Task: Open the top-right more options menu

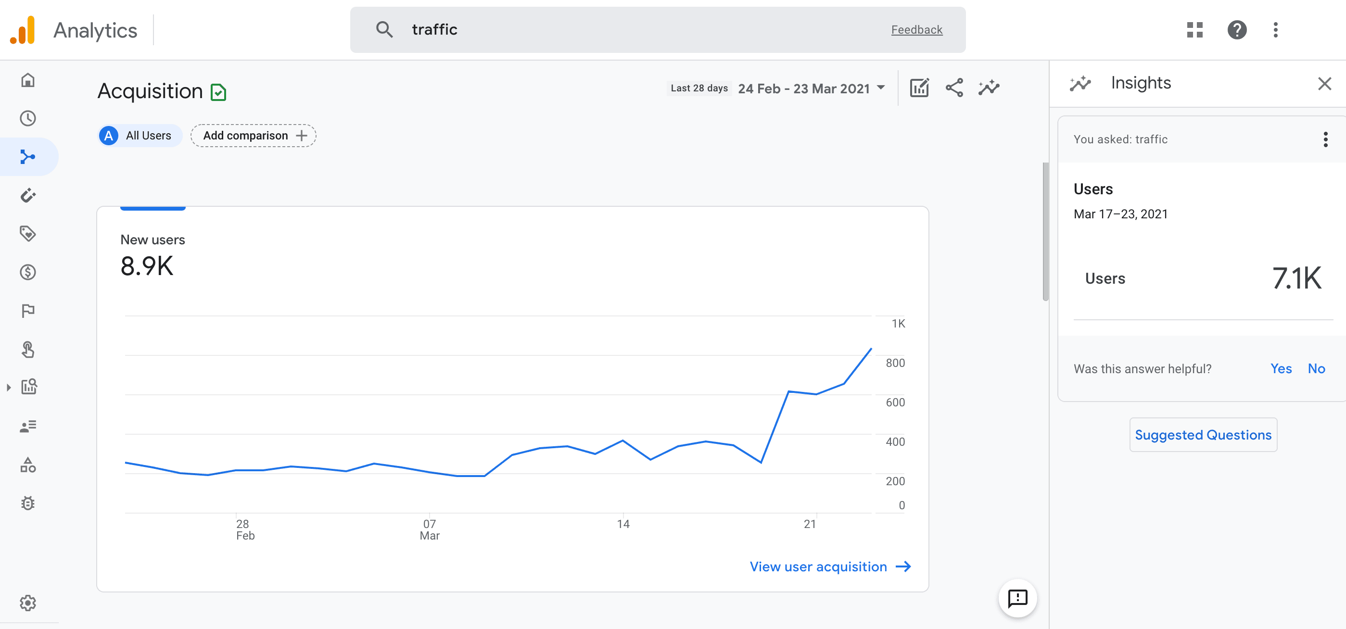Action: tap(1275, 30)
